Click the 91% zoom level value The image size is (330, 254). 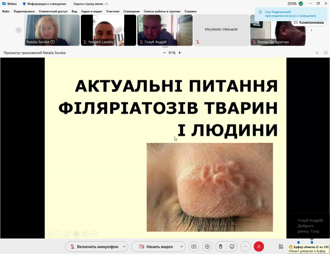coord(172,53)
